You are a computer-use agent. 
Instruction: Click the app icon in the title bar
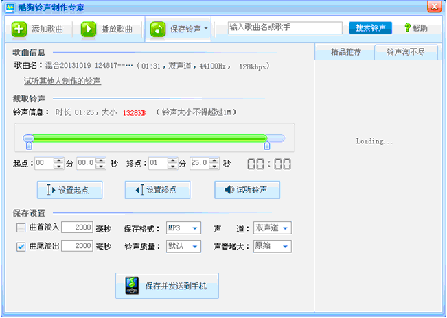click(x=10, y=8)
